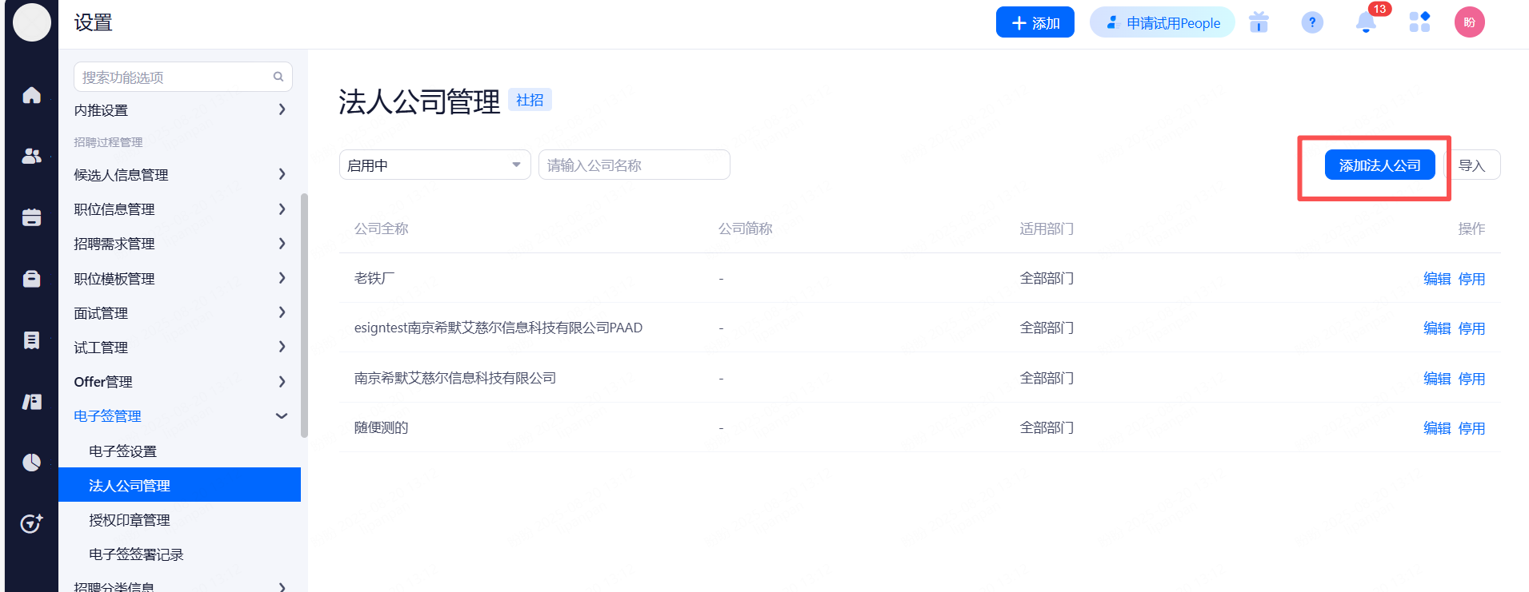This screenshot has width=1529, height=592.
Task: Open the 启用中 status dropdown
Action: [x=434, y=165]
